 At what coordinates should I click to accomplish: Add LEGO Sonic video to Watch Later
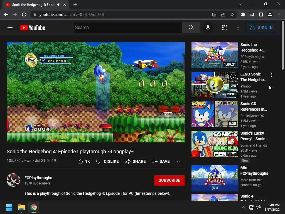pyautogui.click(x=233, y=77)
